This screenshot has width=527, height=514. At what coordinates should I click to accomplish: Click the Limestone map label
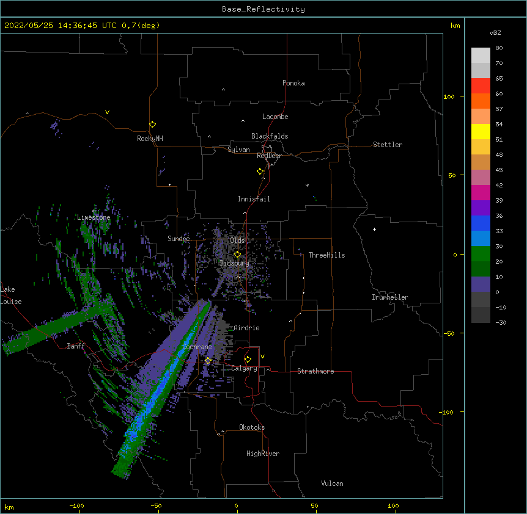point(94,217)
